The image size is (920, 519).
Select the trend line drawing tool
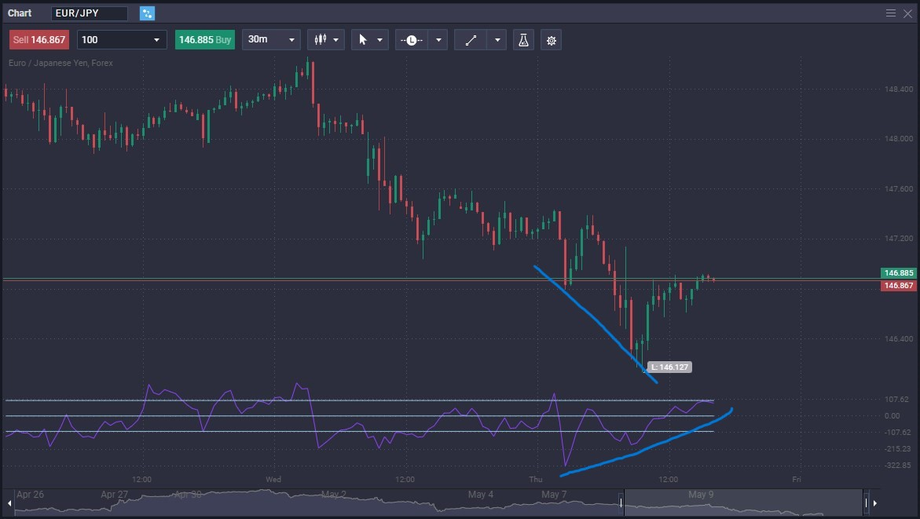471,39
